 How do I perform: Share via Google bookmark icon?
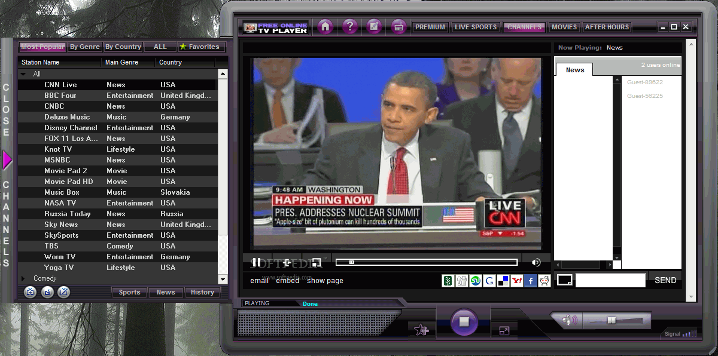(x=489, y=281)
